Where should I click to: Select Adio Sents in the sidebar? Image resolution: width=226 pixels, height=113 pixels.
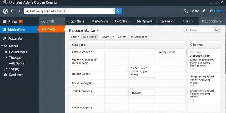[17, 63]
